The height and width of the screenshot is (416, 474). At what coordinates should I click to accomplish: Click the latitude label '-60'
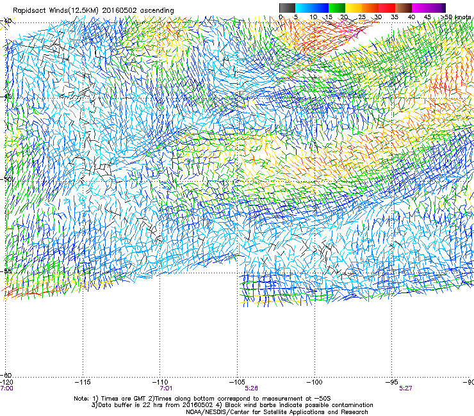click(x=6, y=375)
